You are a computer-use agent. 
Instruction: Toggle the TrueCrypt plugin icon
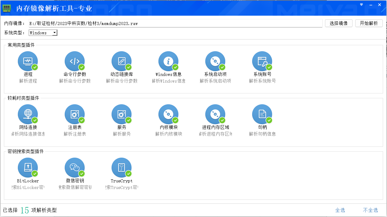pyautogui.click(x=122, y=168)
